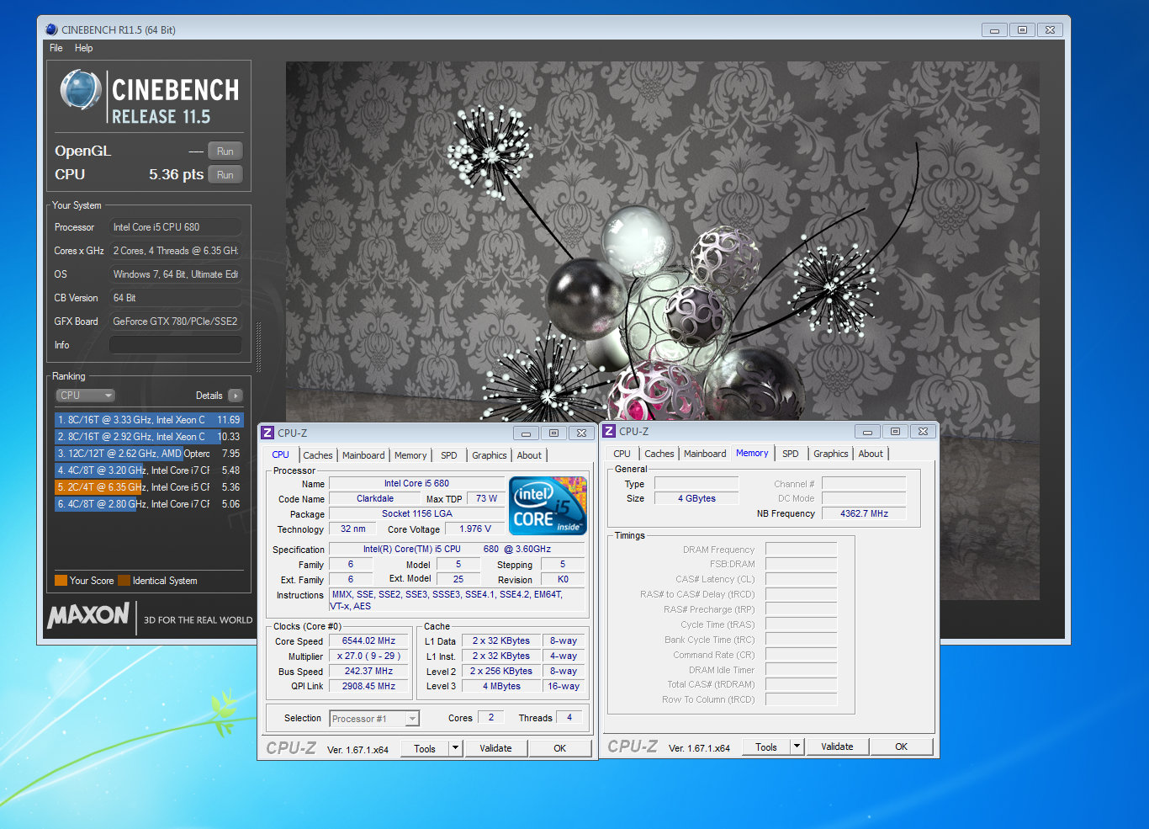
Task: Click Tools button in left CPU-Z
Action: tap(425, 748)
